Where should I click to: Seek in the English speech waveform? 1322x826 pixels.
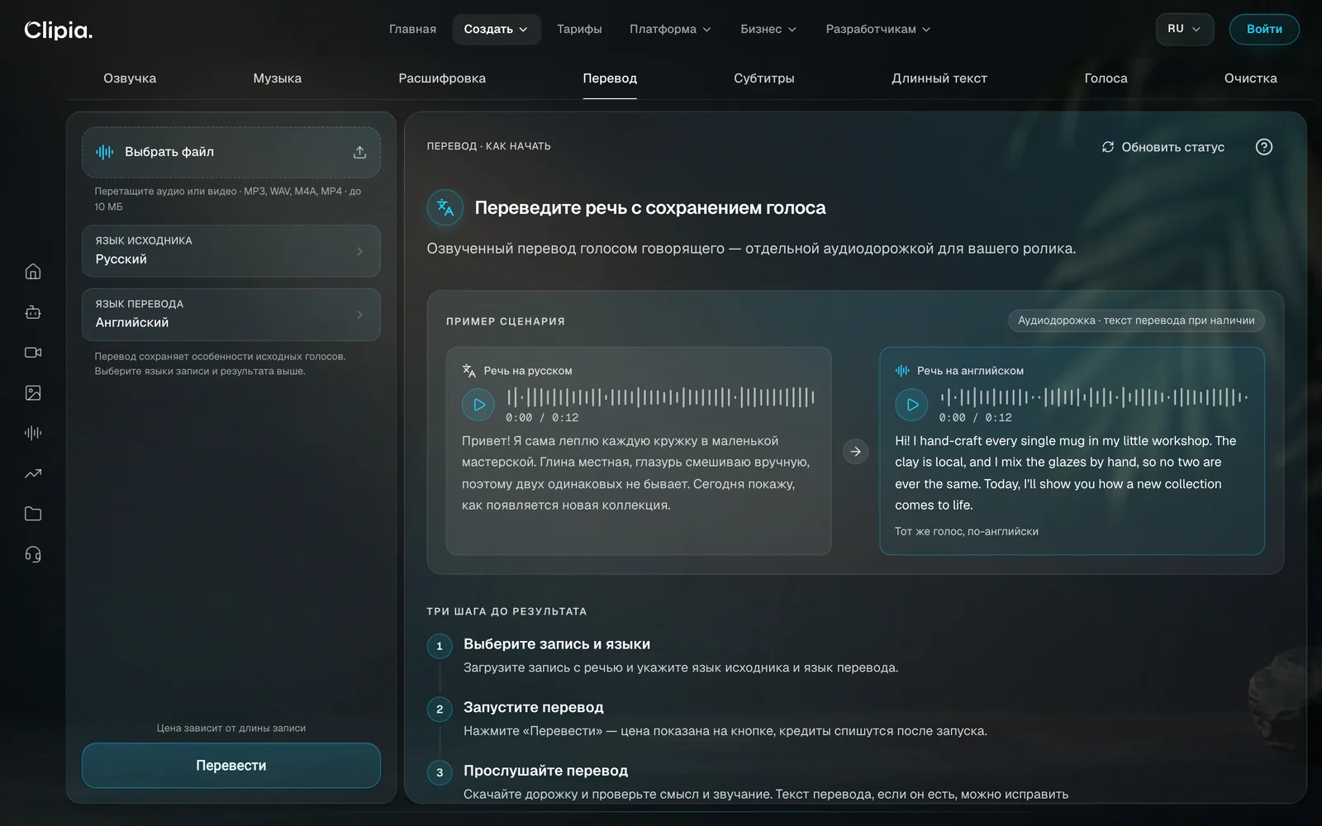1094,397
